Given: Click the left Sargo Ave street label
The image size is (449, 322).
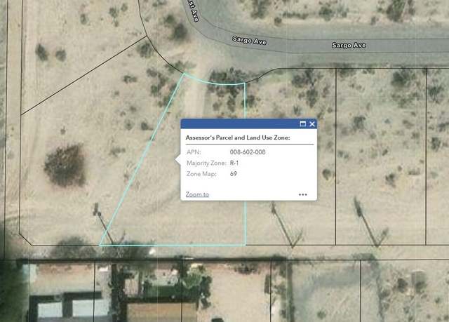Looking at the screenshot, I should (x=250, y=41).
